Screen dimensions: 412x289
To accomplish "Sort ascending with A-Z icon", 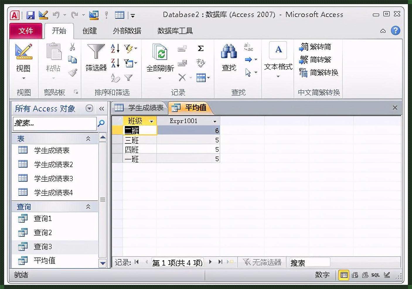I will pyautogui.click(x=115, y=48).
